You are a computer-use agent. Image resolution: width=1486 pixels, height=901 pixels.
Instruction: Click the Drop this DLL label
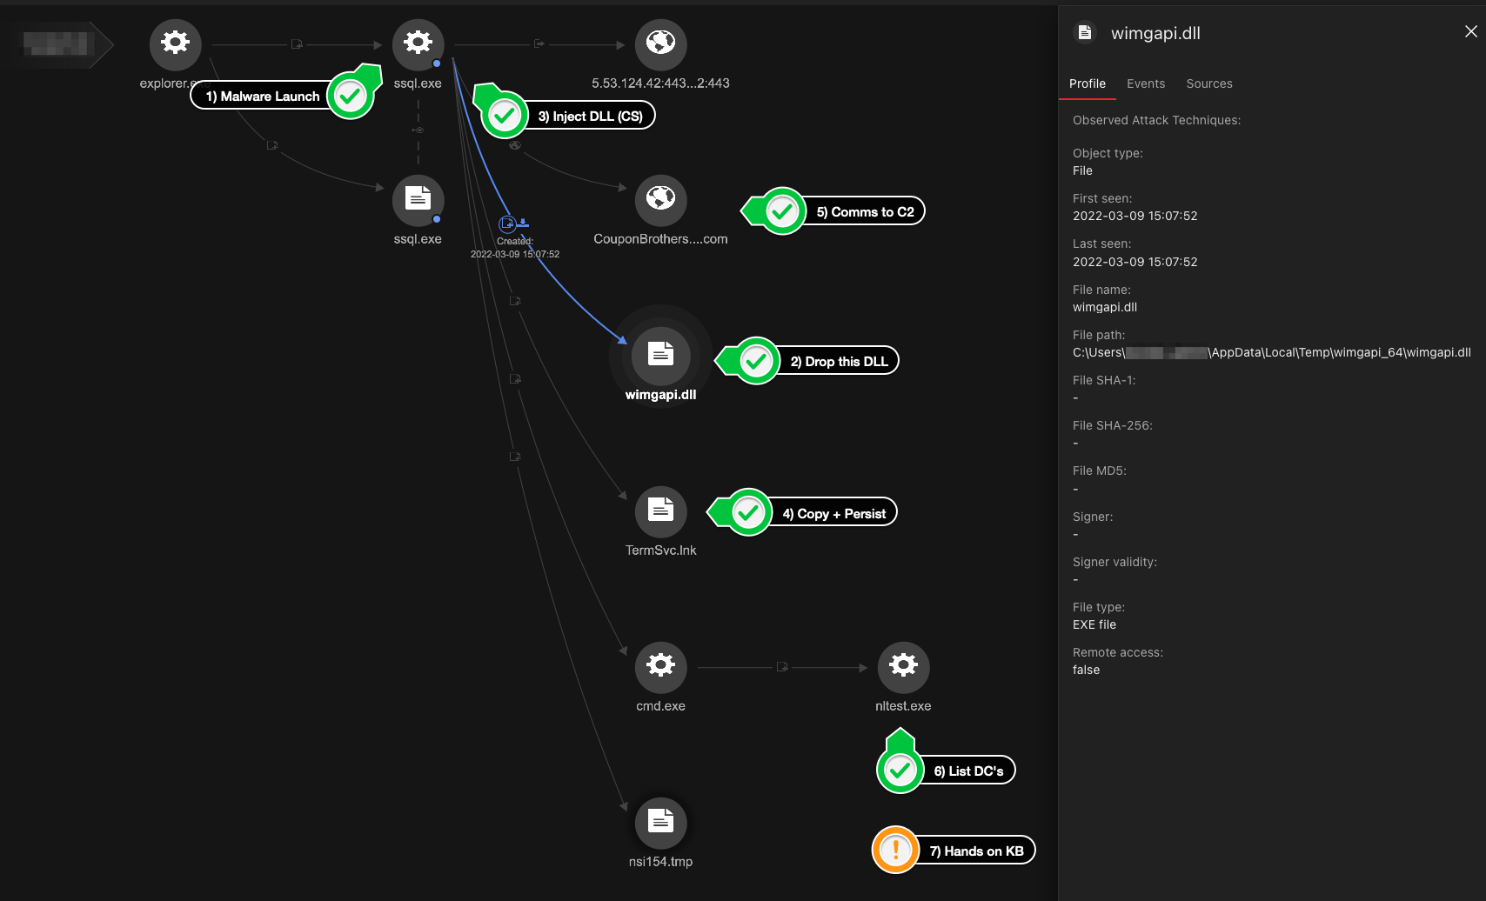pos(839,361)
